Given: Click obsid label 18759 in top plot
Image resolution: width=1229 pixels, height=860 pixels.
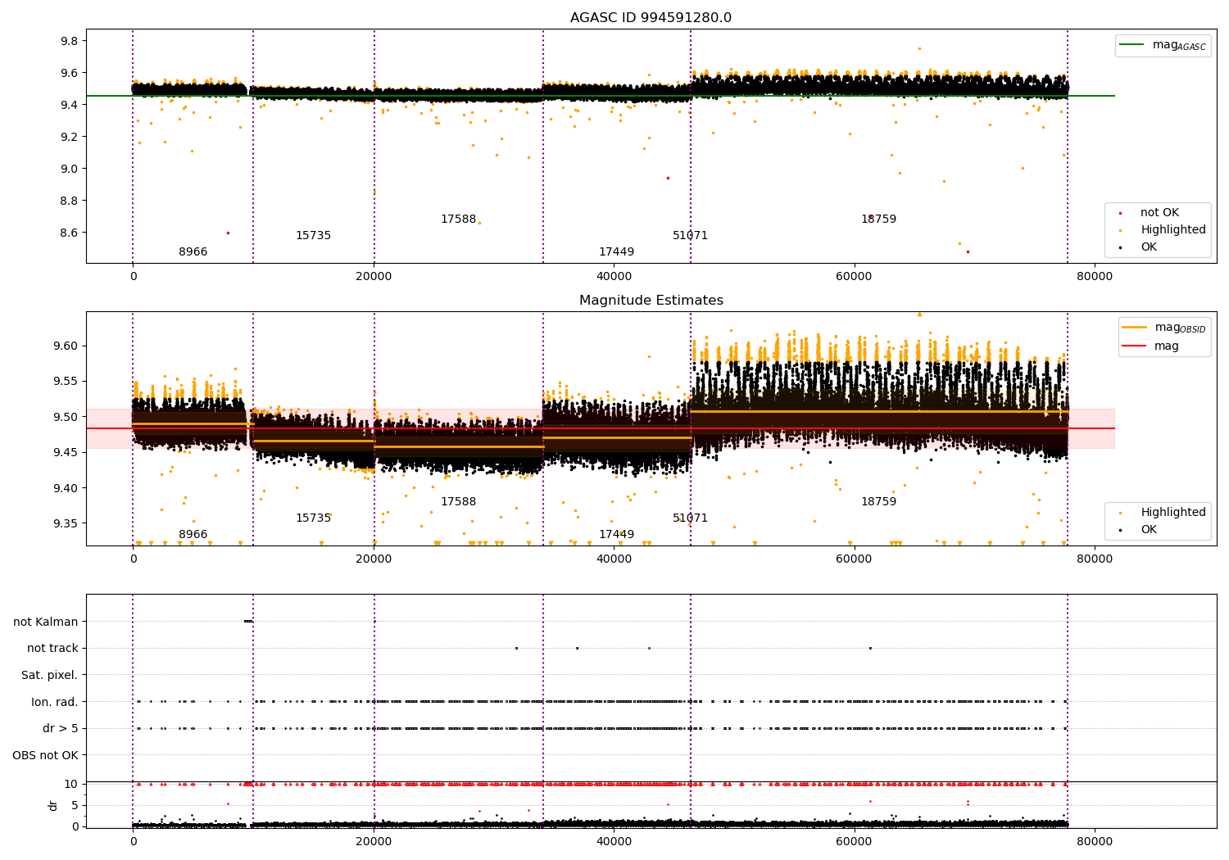Looking at the screenshot, I should (879, 220).
